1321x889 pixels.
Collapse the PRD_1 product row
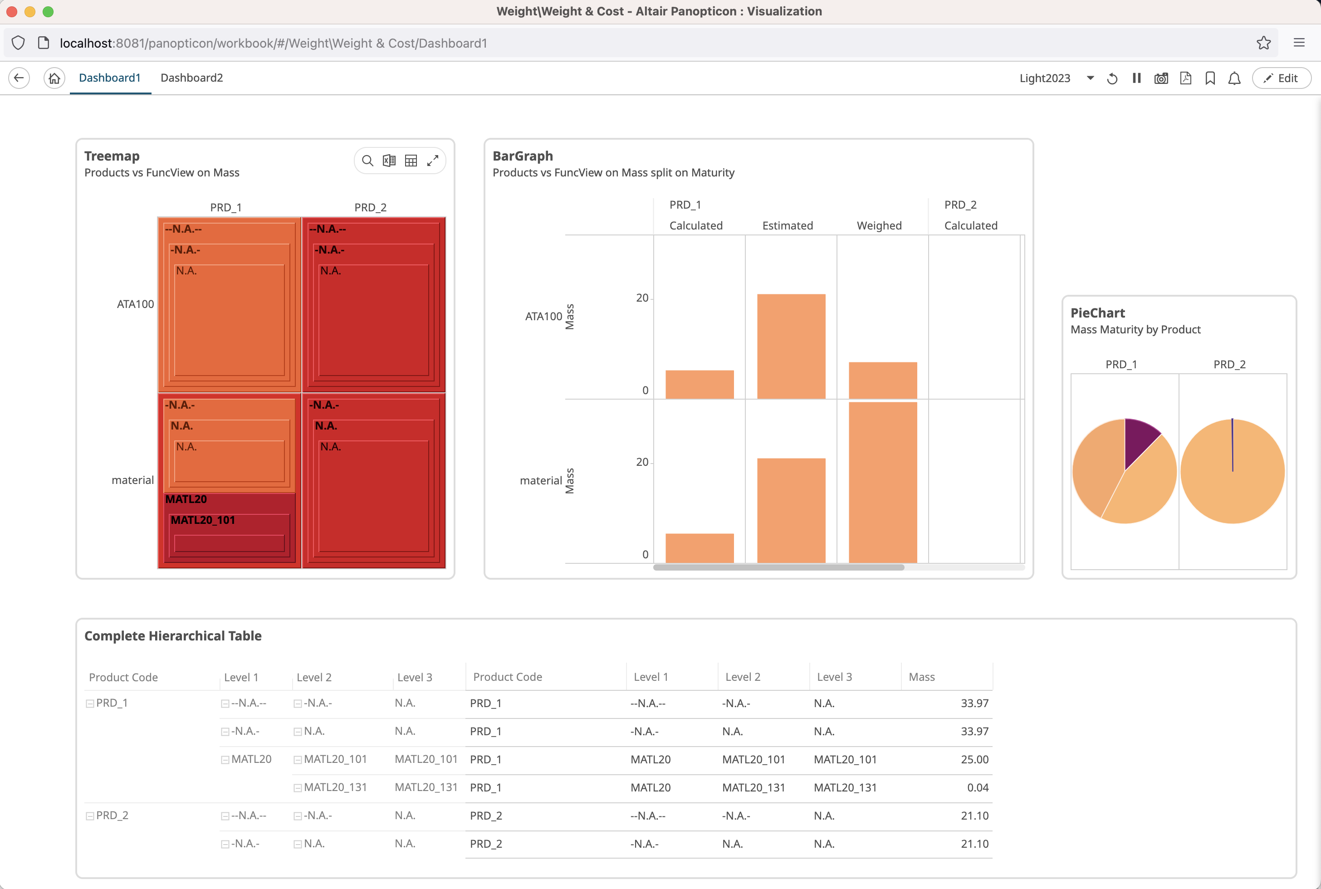click(x=89, y=703)
